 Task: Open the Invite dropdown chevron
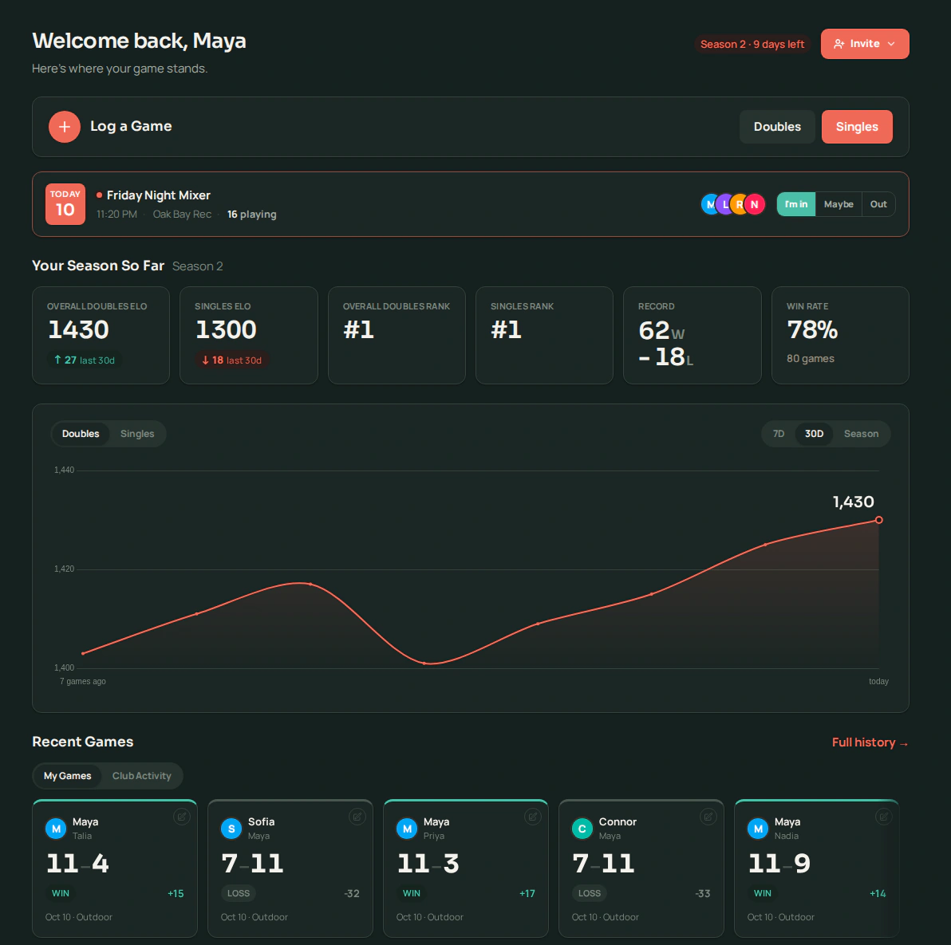(891, 44)
